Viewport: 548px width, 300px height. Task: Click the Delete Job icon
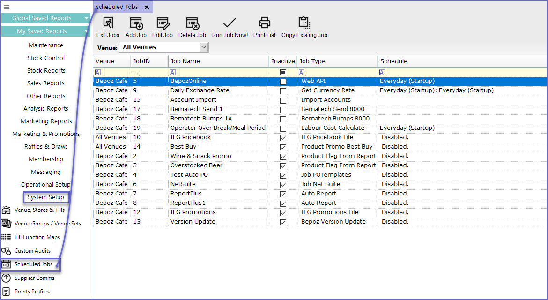[192, 23]
